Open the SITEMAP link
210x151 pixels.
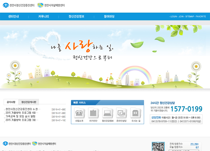190,17
